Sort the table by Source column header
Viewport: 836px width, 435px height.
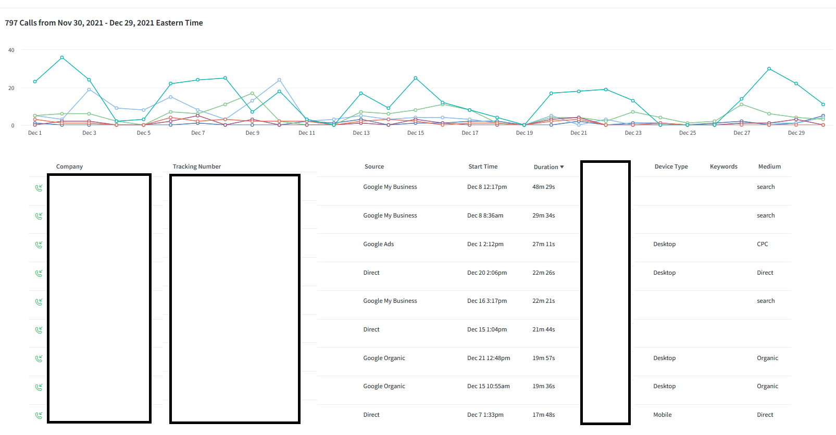[374, 167]
